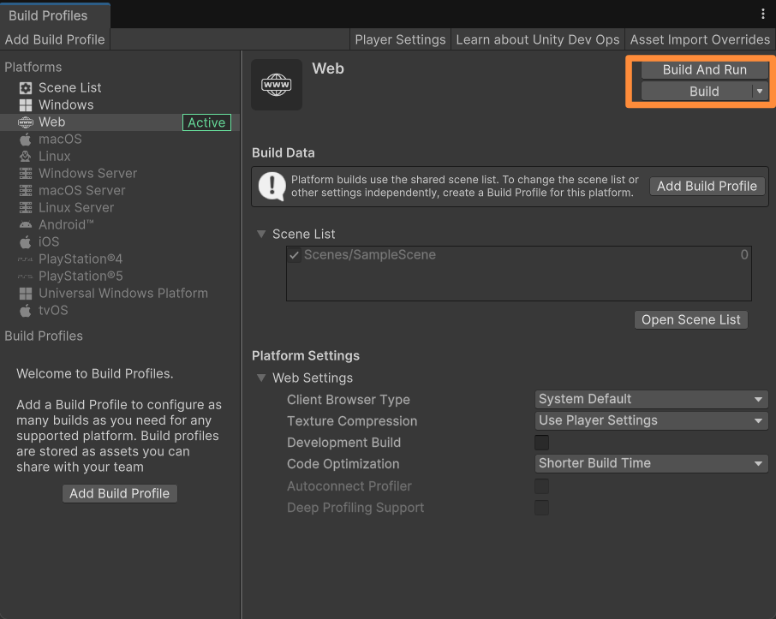Open the Code Optimization dropdown
776x619 pixels.
click(x=651, y=464)
